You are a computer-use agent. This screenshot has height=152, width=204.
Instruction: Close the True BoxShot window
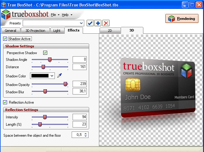pos(199,5)
